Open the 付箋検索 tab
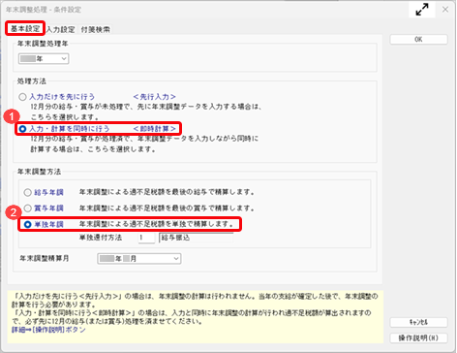The height and width of the screenshot is (353, 457). pos(96,29)
